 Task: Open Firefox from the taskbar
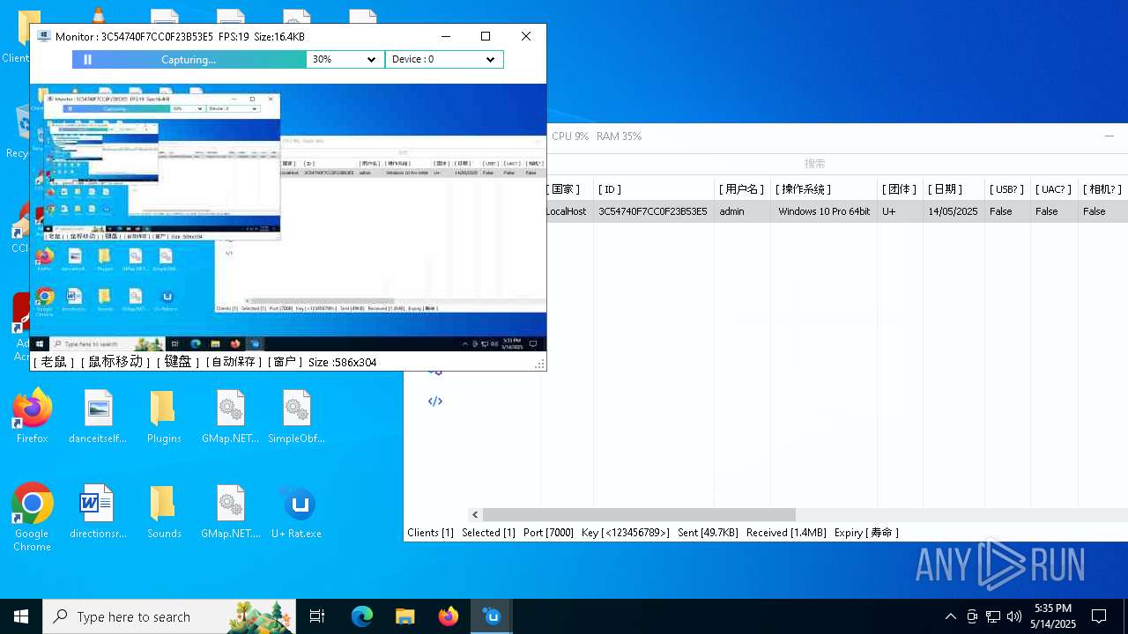tap(449, 616)
